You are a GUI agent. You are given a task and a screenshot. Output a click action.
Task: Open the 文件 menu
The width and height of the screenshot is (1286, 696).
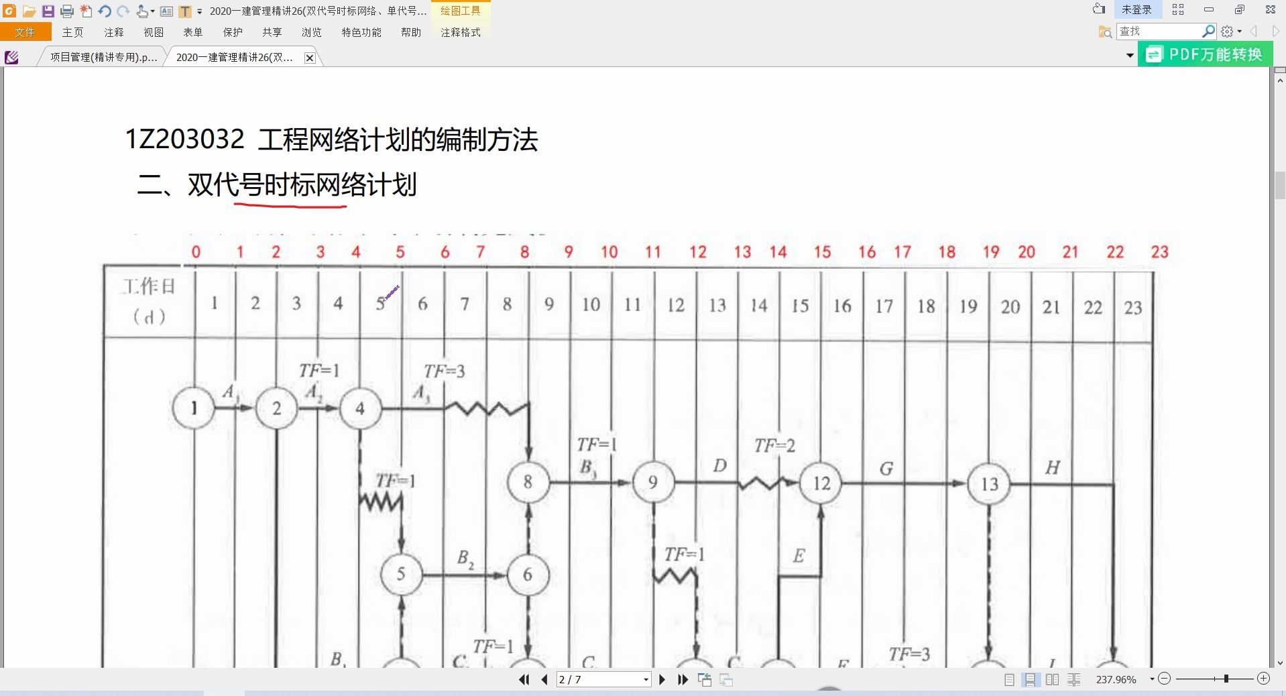coord(25,32)
